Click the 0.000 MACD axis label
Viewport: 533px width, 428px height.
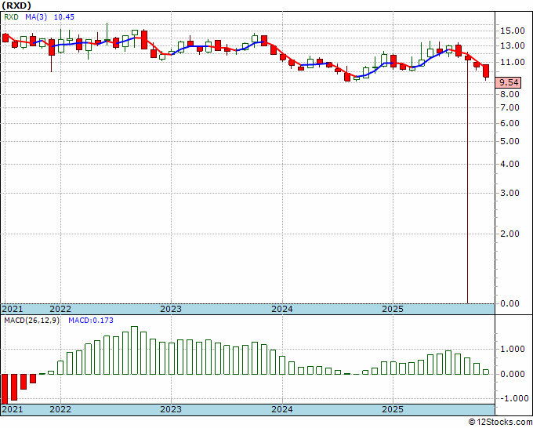513,374
